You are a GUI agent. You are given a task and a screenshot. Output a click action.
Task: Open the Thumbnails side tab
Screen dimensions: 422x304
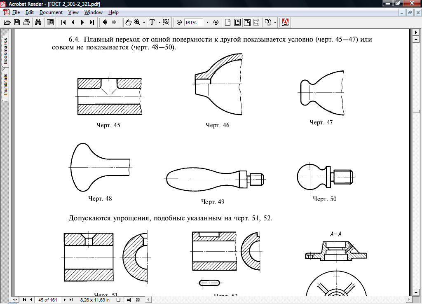pyautogui.click(x=5, y=85)
